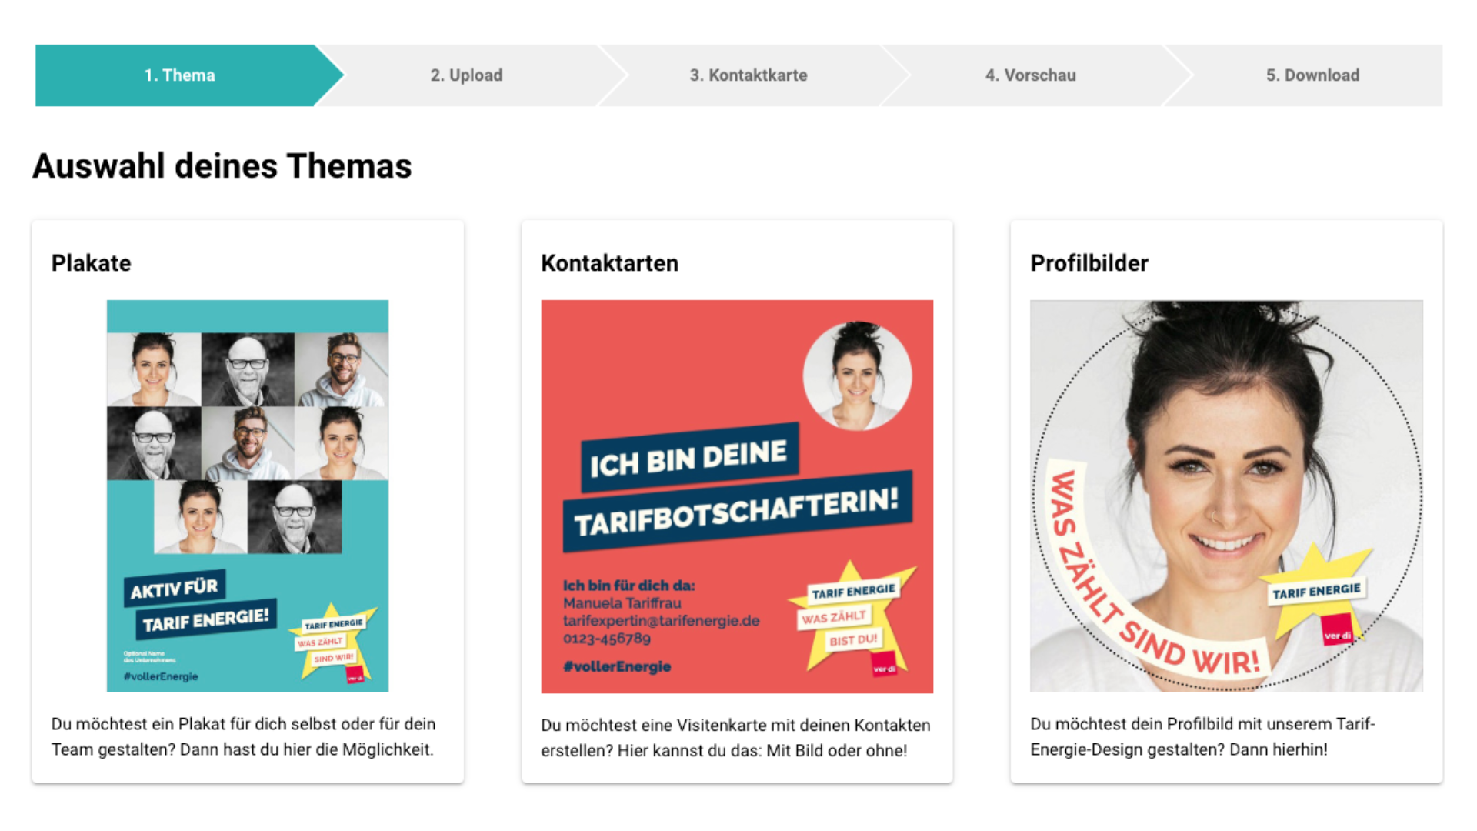The image size is (1477, 831).
Task: Click the Auswahl deines Themas heading
Action: 222,166
